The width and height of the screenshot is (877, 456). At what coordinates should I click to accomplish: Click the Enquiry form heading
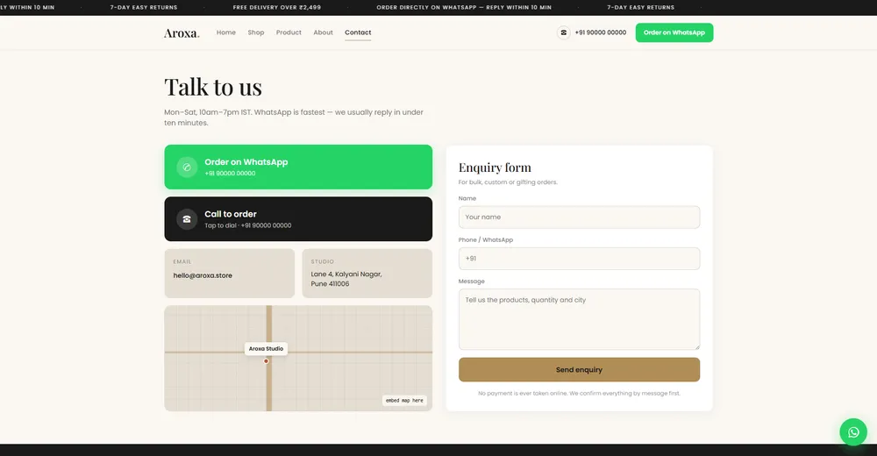pos(495,167)
